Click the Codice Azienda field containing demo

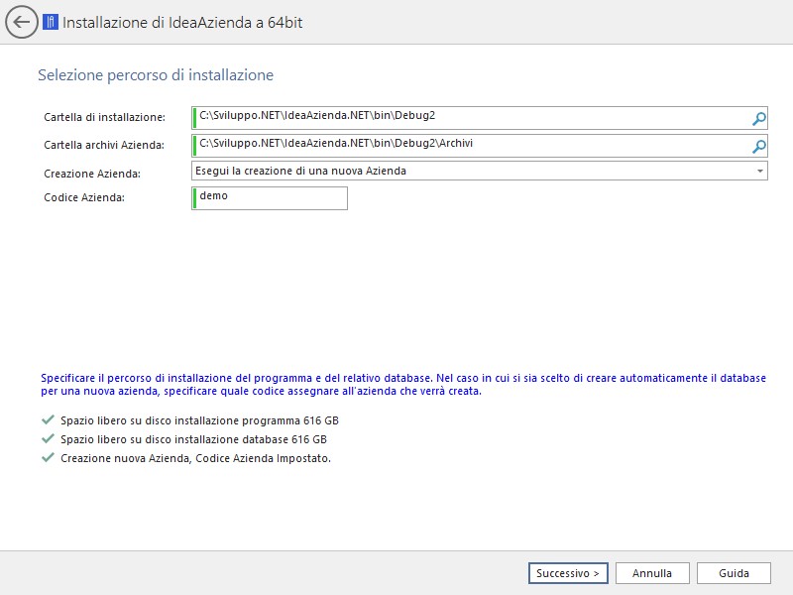(270, 198)
